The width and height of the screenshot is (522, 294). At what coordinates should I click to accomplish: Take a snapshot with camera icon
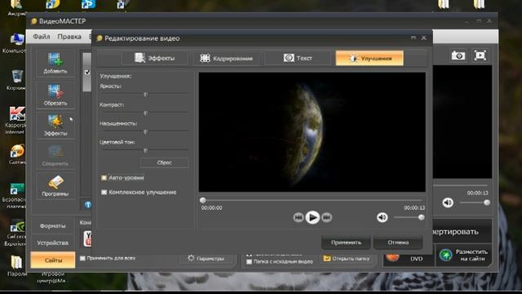[x=458, y=56]
